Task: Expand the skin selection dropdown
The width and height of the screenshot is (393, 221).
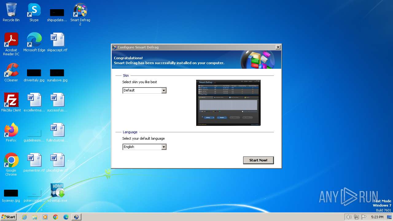Action: (164, 90)
